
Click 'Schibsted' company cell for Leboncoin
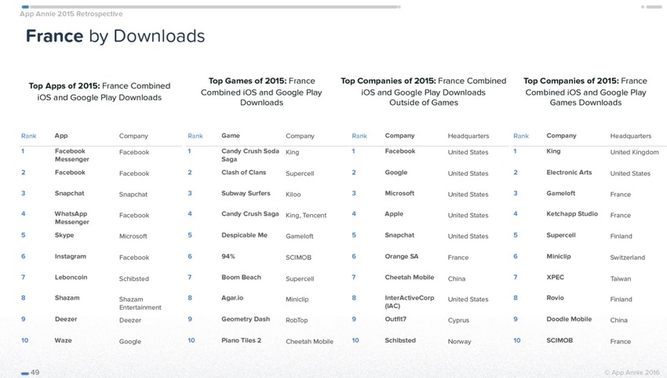(134, 278)
